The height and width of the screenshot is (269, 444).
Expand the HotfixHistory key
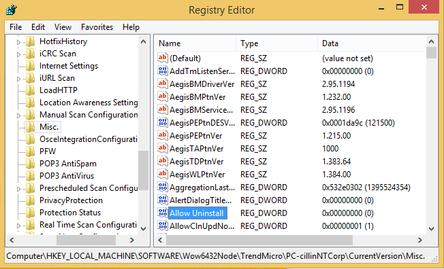coord(18,42)
